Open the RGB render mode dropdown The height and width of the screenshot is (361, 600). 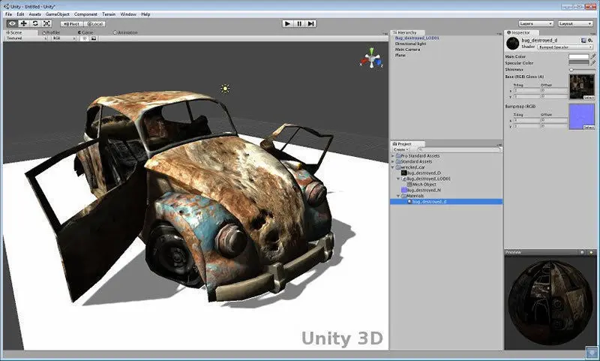coord(64,38)
